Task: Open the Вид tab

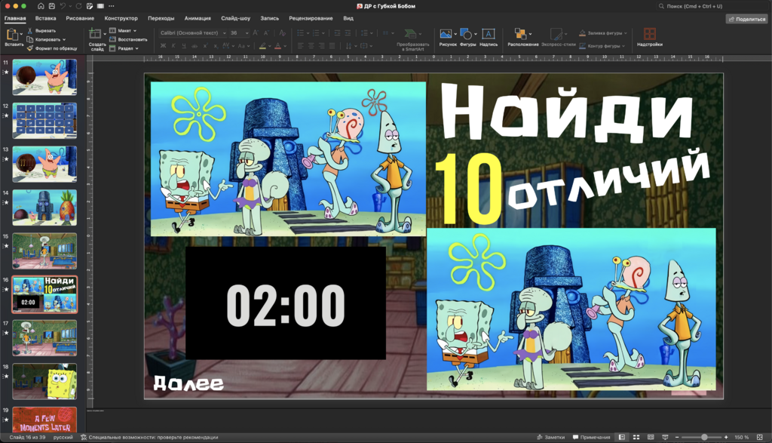Action: pos(348,18)
